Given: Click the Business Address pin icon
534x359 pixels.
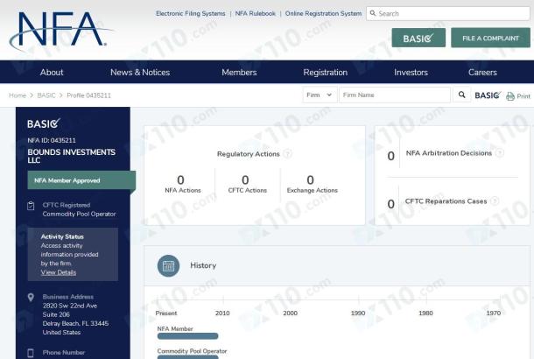Looking at the screenshot, I should coord(31,298).
